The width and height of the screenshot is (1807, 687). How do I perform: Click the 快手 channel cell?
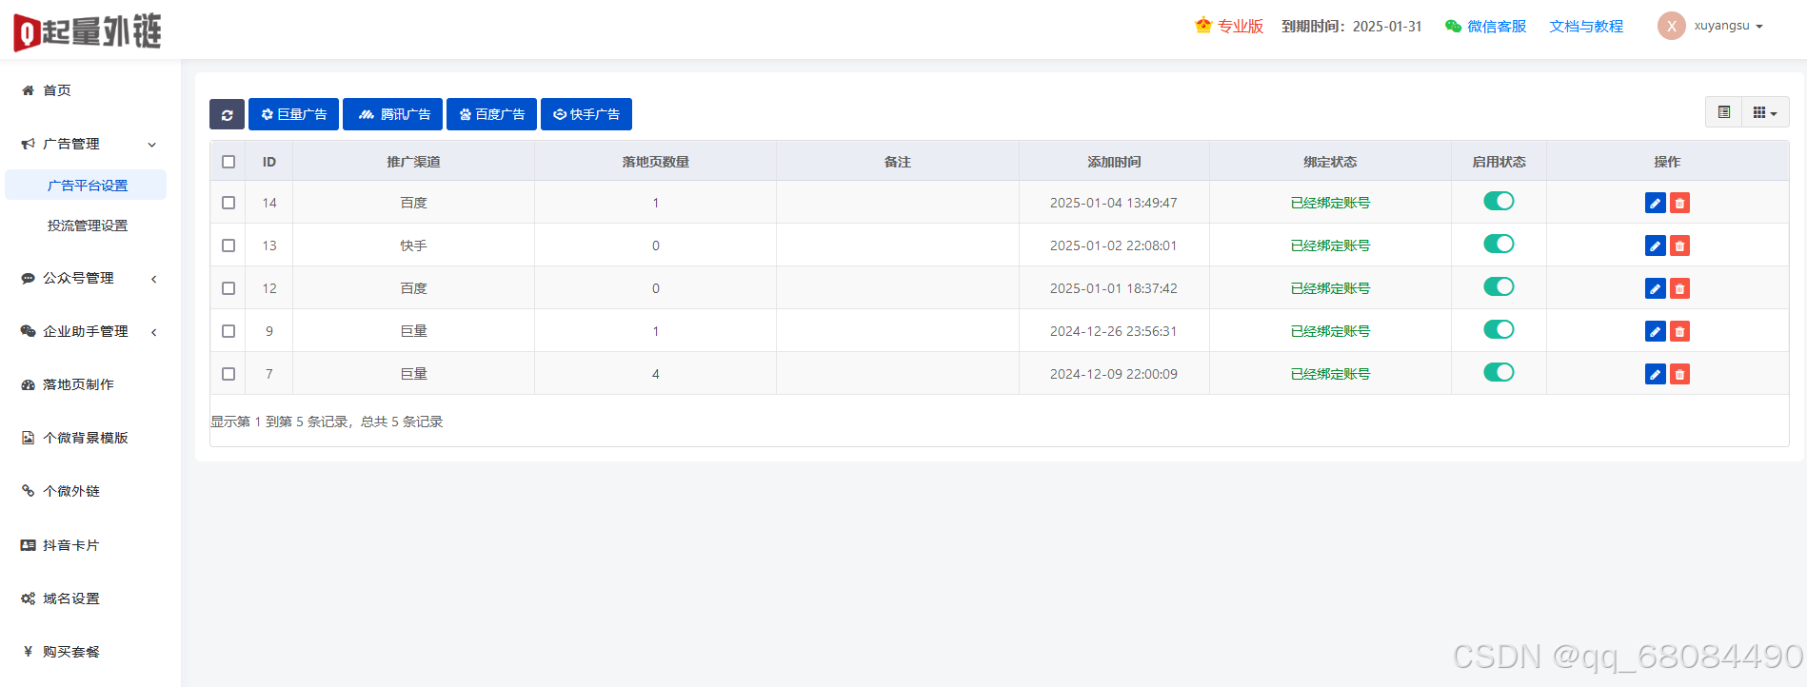[x=413, y=245]
